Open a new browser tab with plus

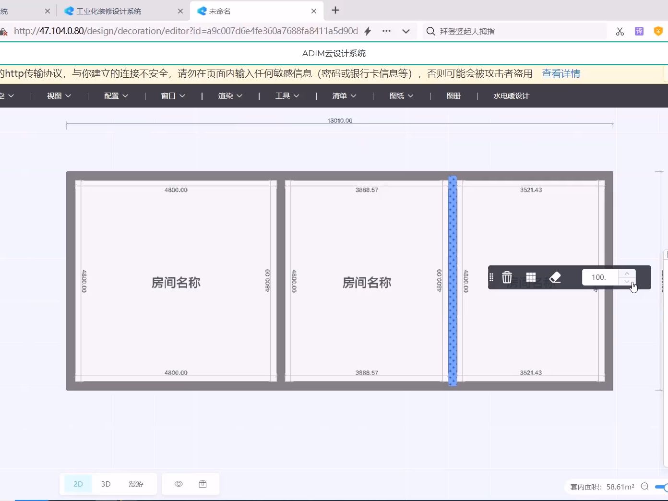tap(335, 10)
